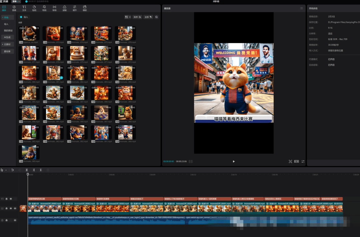Image resolution: width=360 pixels, height=237 pixels.
Task: Redo the last undone action
Action: 20,170
